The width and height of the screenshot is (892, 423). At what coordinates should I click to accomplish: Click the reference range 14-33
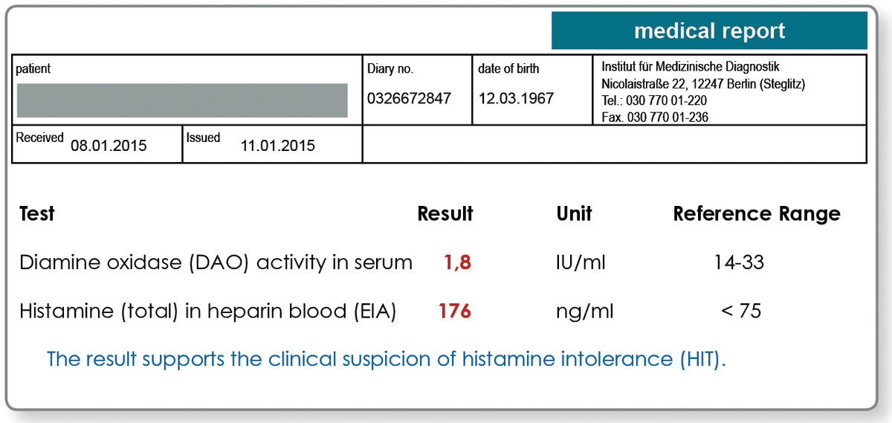(x=740, y=262)
